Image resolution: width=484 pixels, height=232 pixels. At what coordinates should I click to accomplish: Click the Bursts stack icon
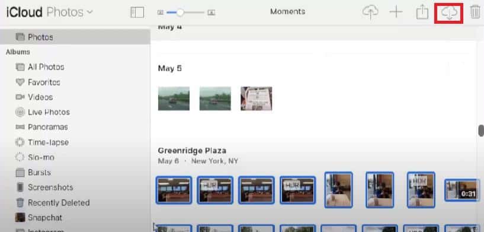[x=20, y=172]
